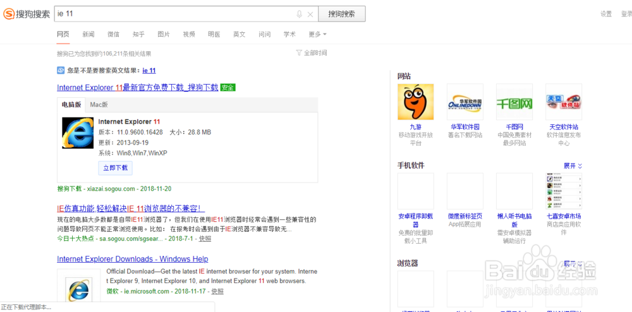632x312 pixels.
Task: Click the filter funnel icon near 全部时间
Action: 299,53
